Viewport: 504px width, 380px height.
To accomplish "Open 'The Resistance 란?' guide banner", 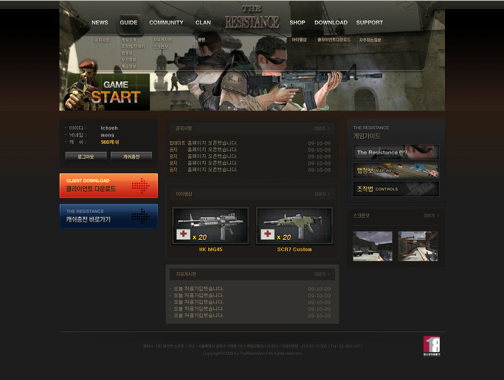I will 396,152.
